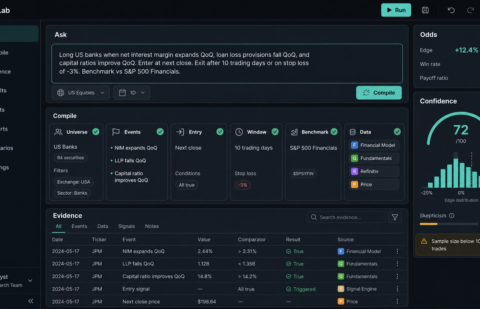The image size is (480, 309).
Task: Select the Refinitiv data source
Action: (374, 171)
